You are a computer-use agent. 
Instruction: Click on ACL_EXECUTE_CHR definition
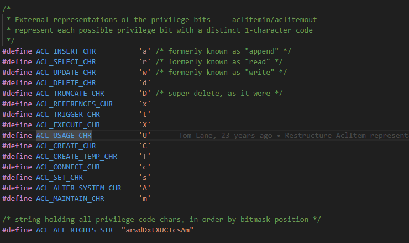point(68,125)
